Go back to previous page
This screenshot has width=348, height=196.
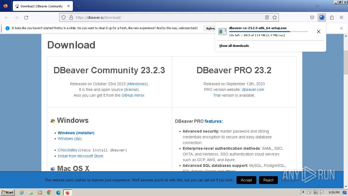(x=7, y=17)
